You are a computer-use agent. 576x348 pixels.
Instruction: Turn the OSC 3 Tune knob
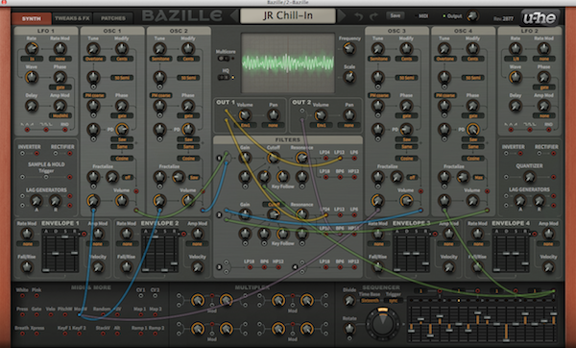pos(377,49)
